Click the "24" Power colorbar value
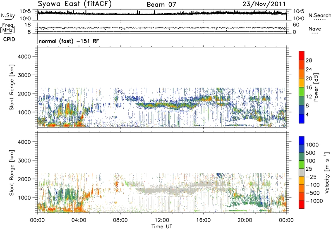 (x=309, y=69)
